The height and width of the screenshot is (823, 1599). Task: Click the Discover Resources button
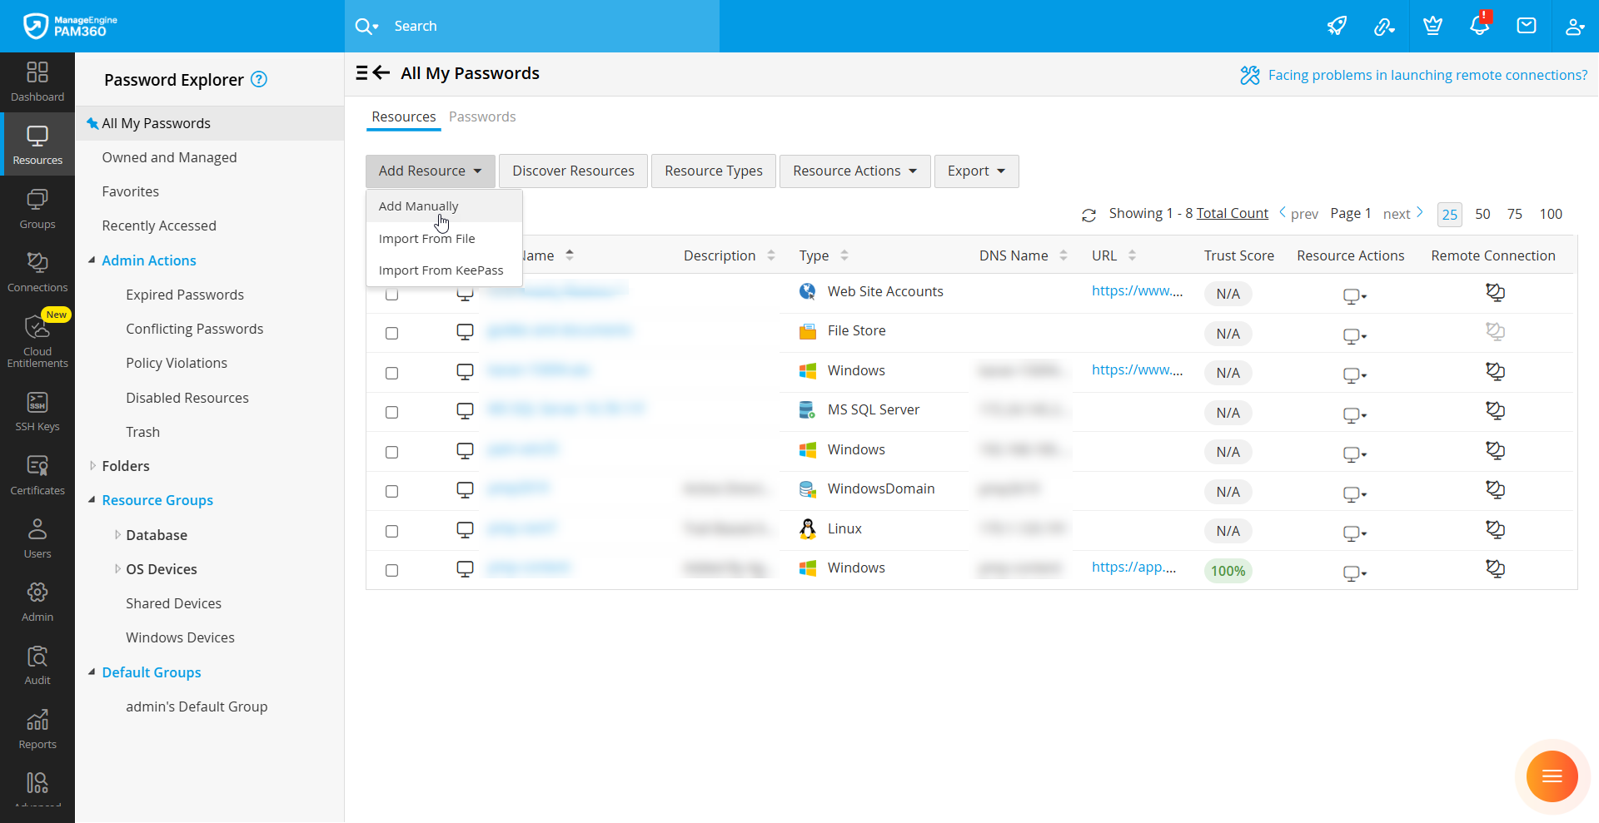pyautogui.click(x=573, y=171)
